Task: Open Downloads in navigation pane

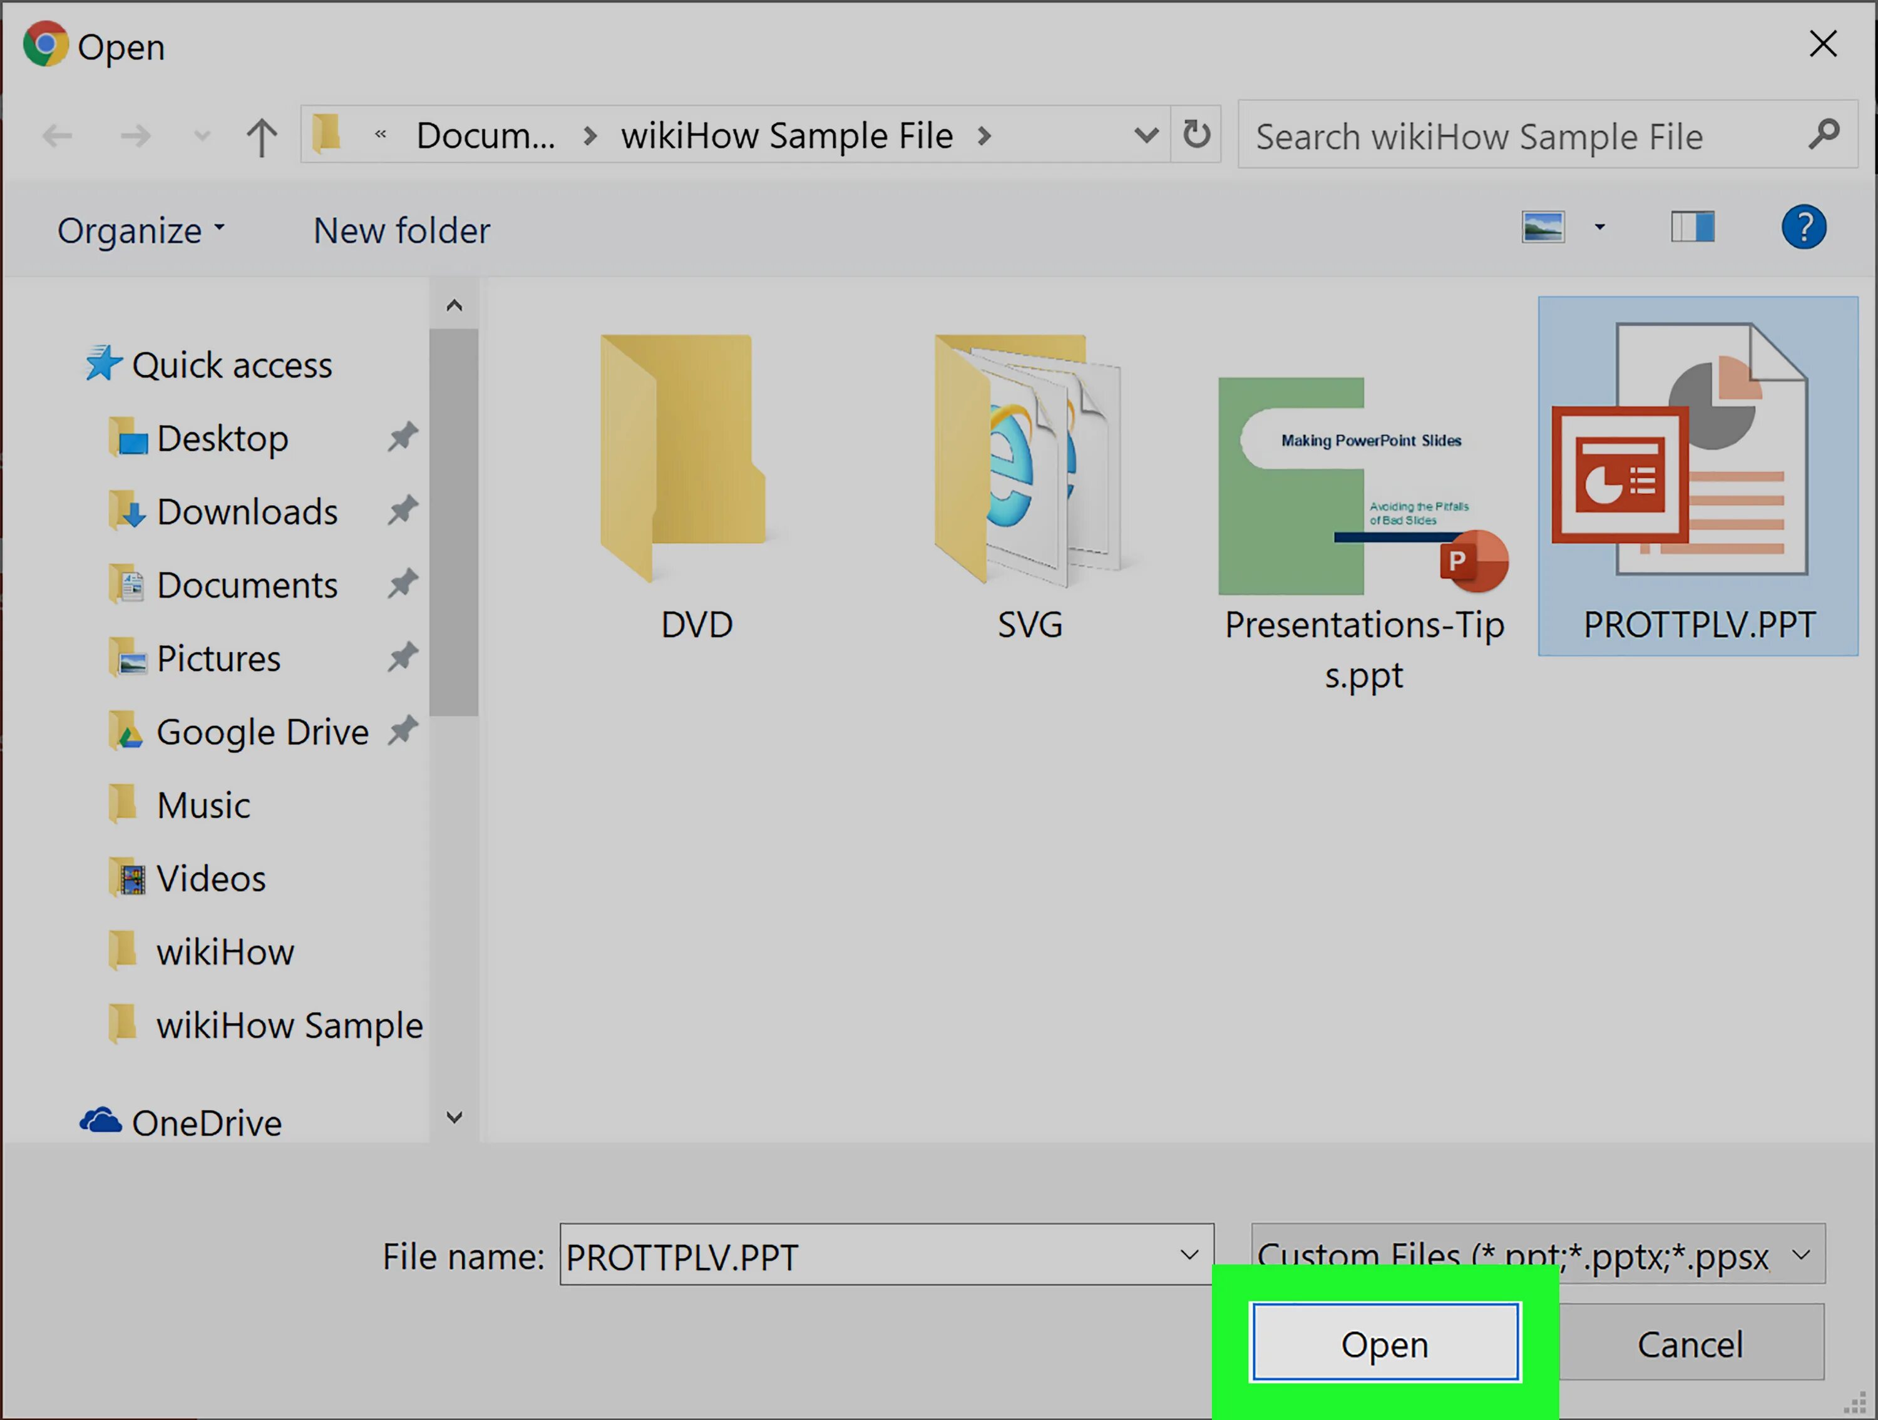Action: click(247, 512)
